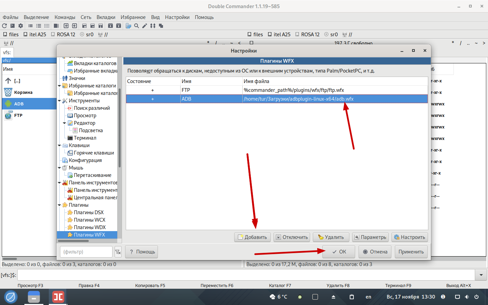488x305 pixels.
Task: Launch the Double Commander taskbar icon
Action: tap(58, 297)
